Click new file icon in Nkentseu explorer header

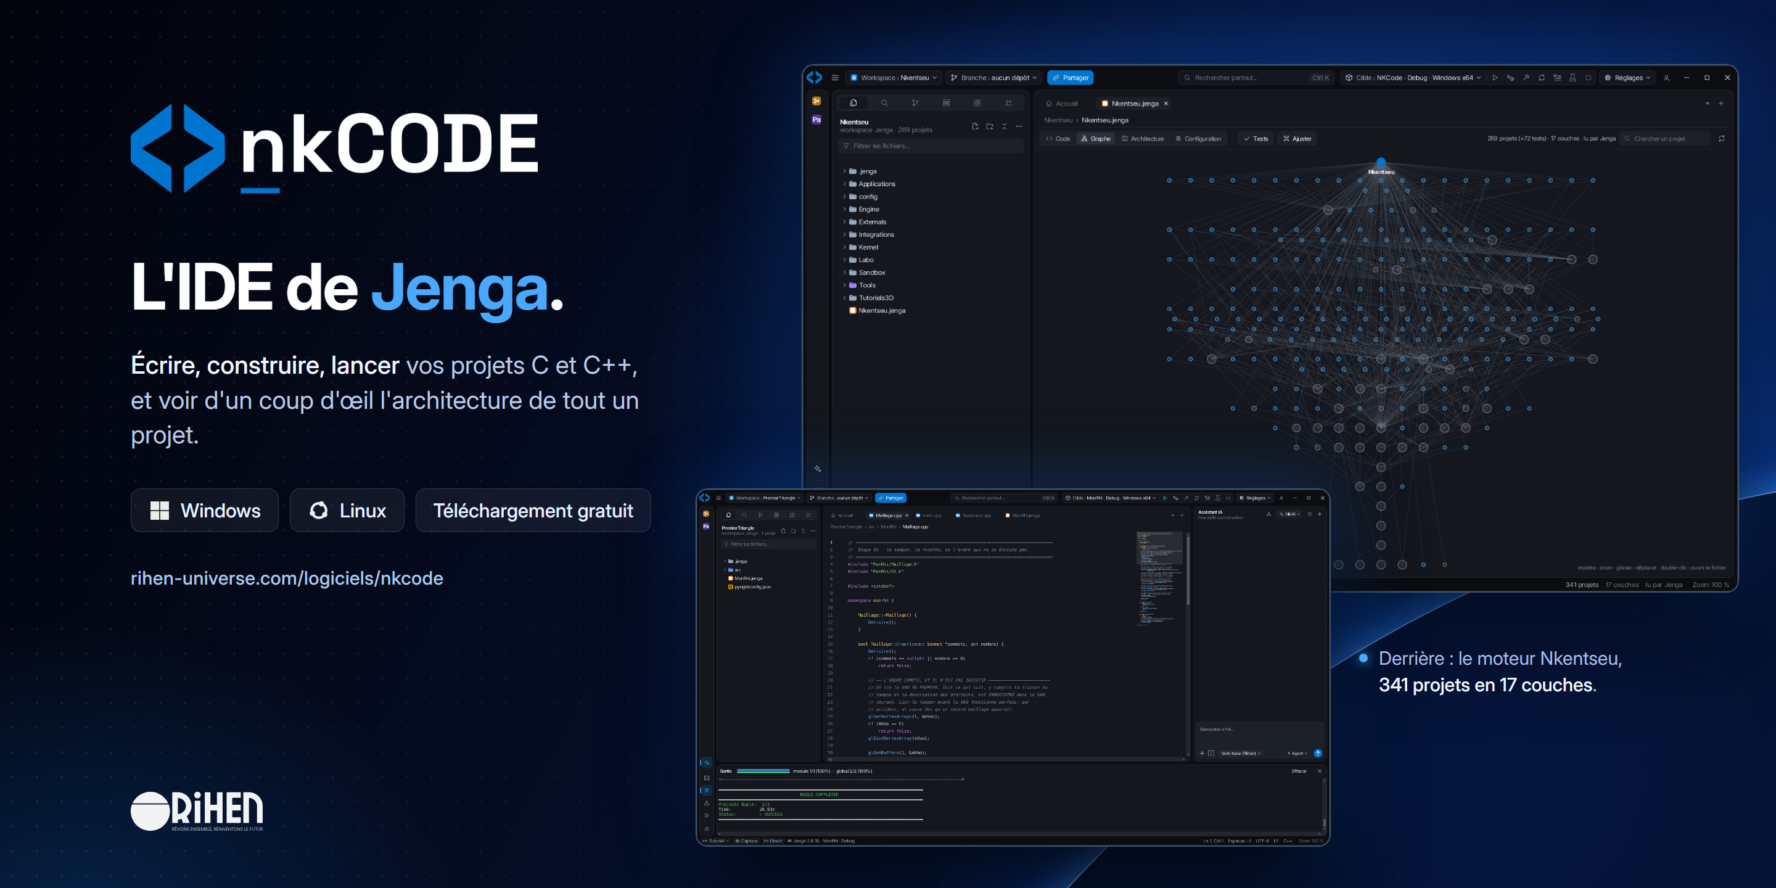[x=975, y=126]
